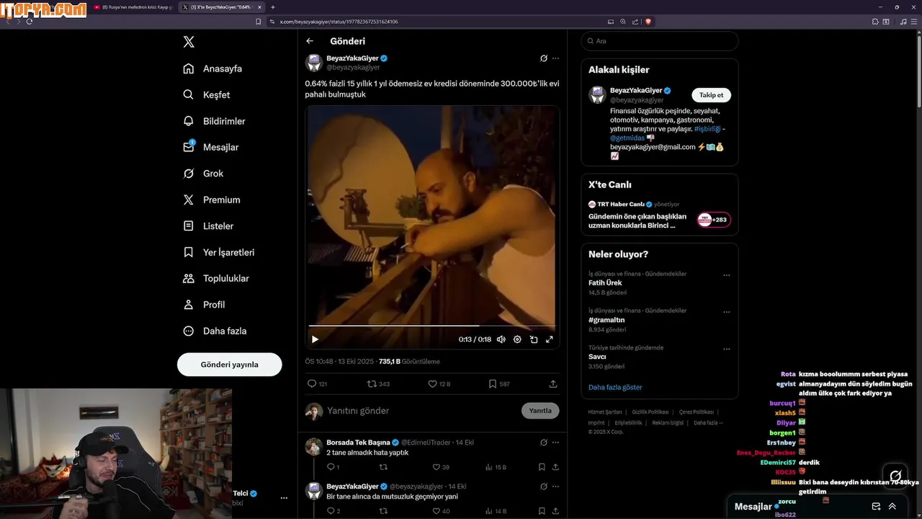922x519 pixels.
Task: Bookmark the post with 587 saves
Action: coord(499,384)
